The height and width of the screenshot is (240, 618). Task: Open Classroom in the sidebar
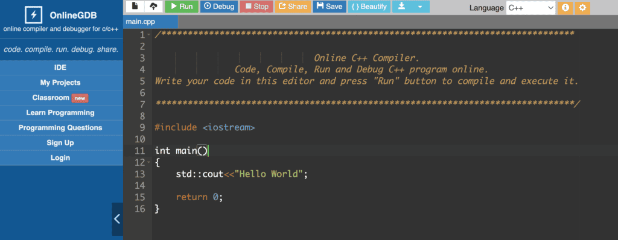click(60, 98)
